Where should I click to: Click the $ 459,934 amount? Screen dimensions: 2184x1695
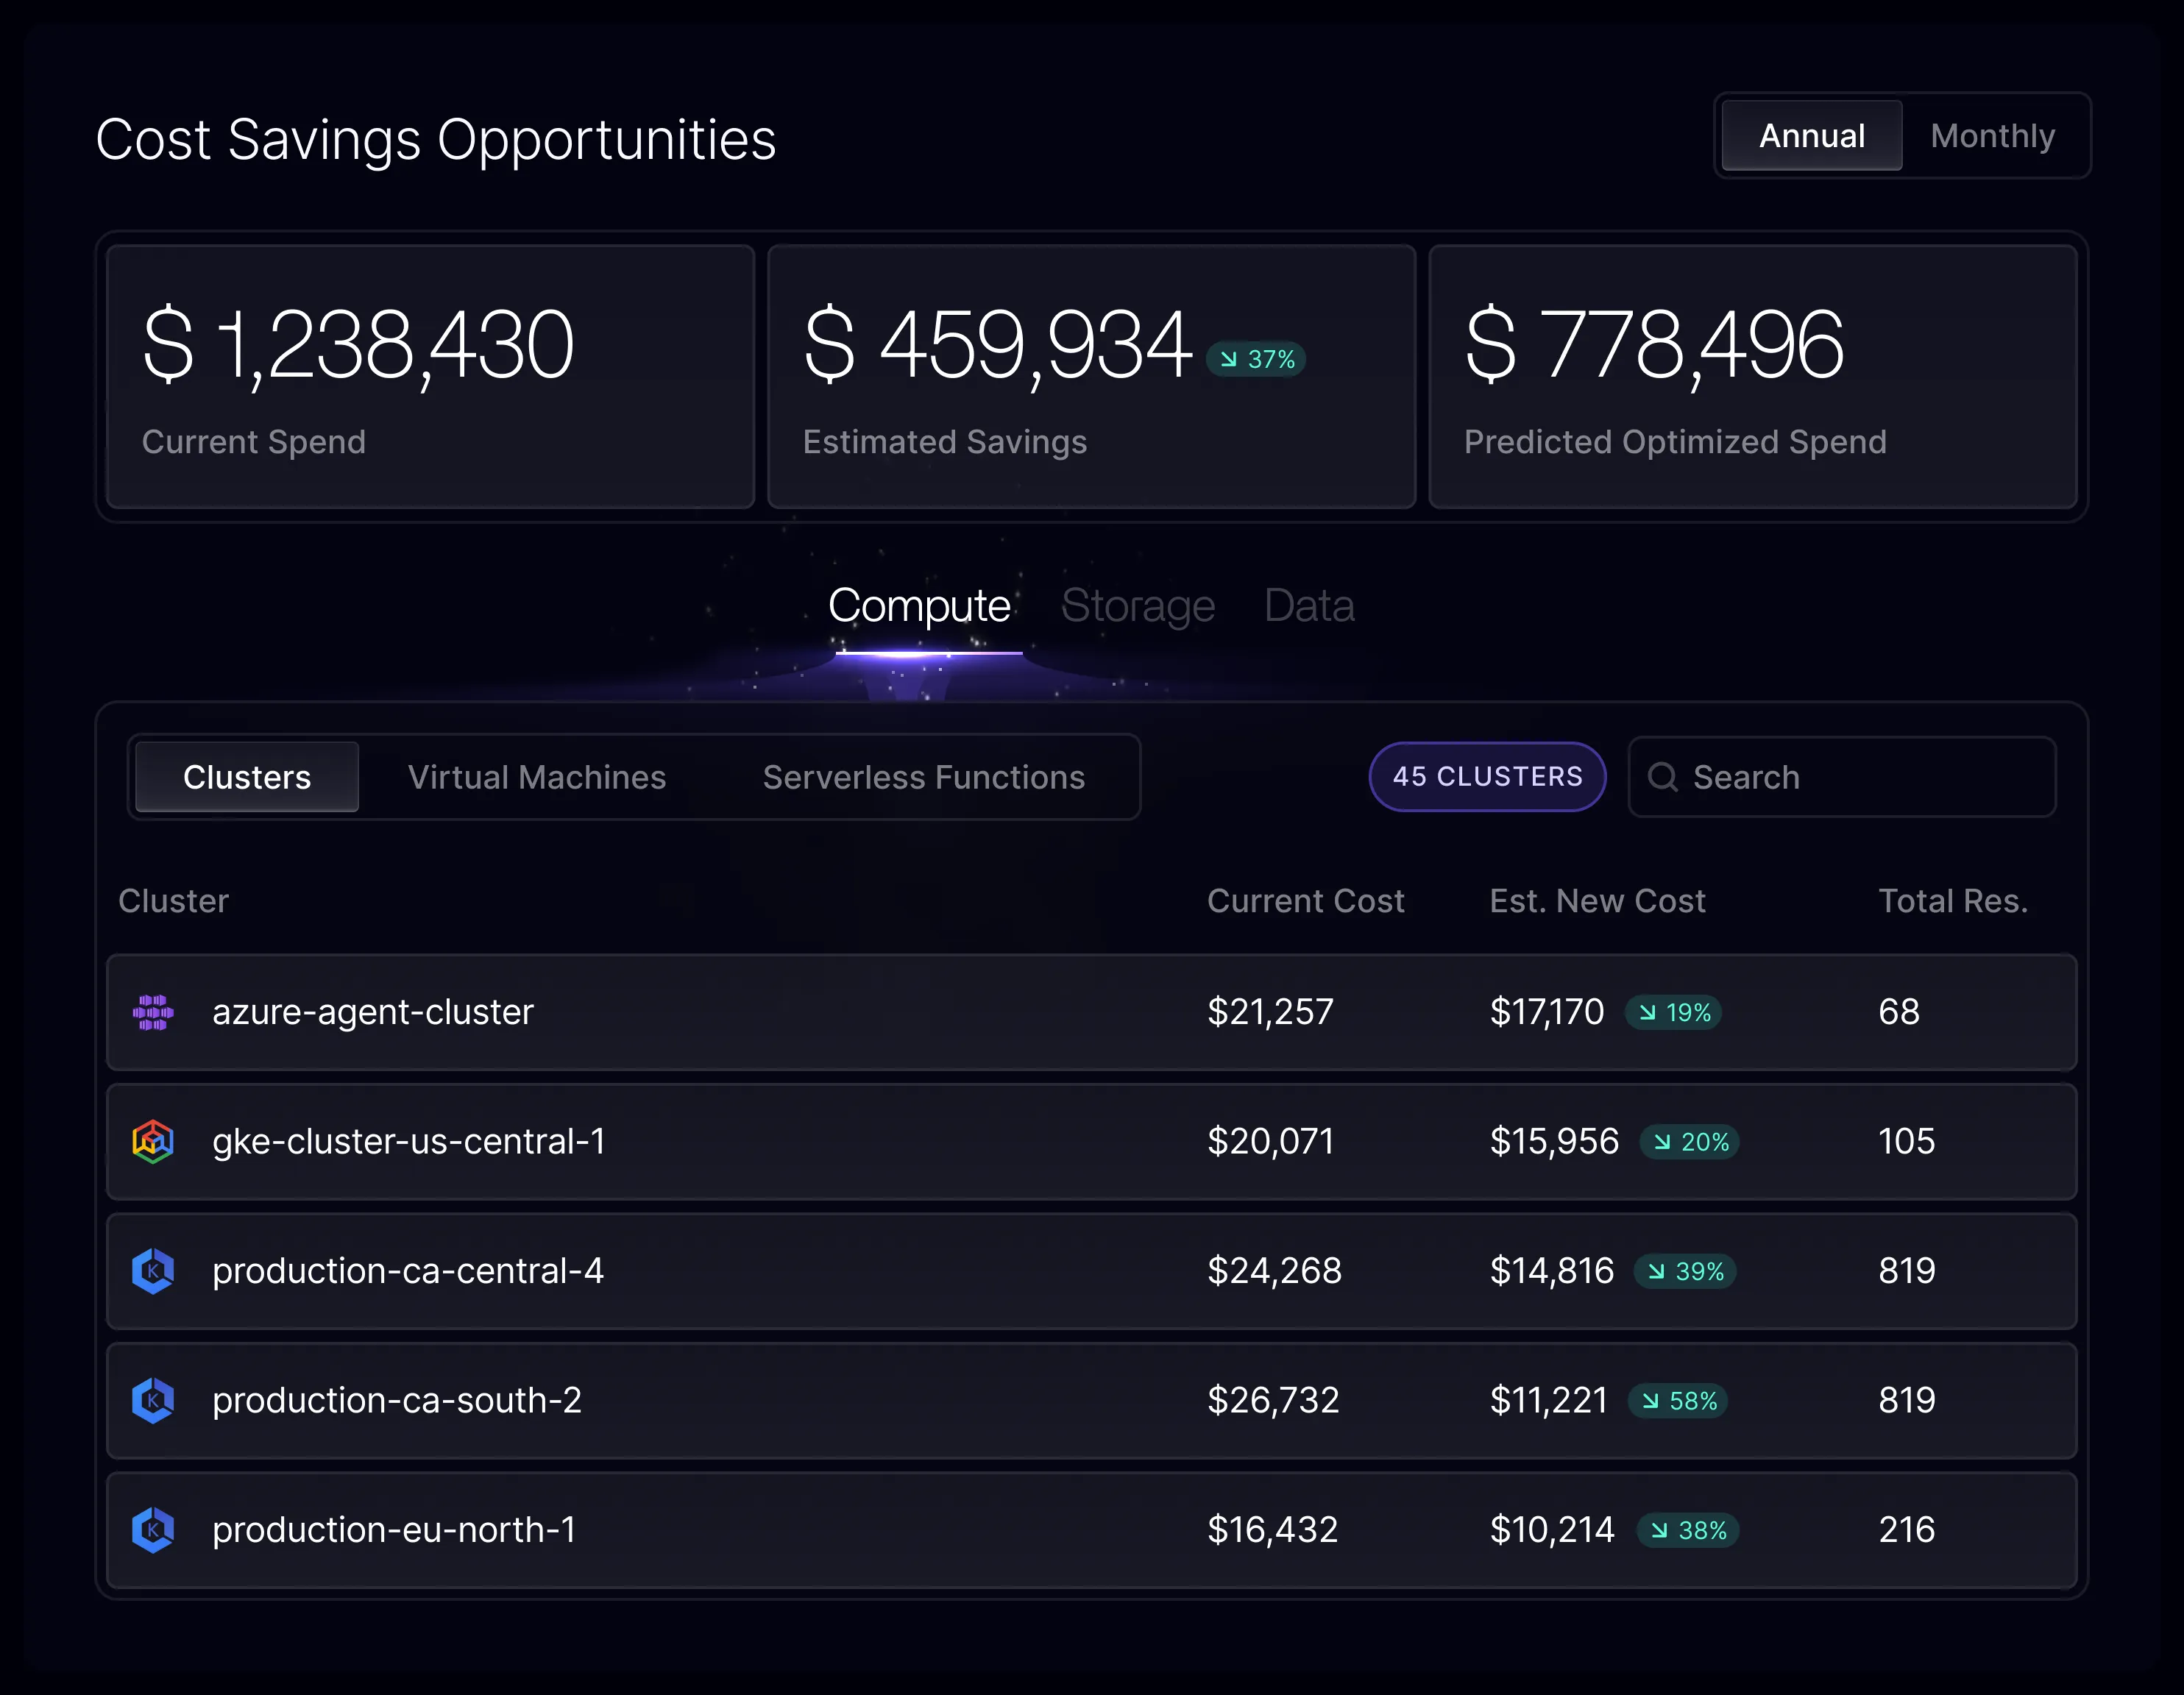tap(998, 346)
